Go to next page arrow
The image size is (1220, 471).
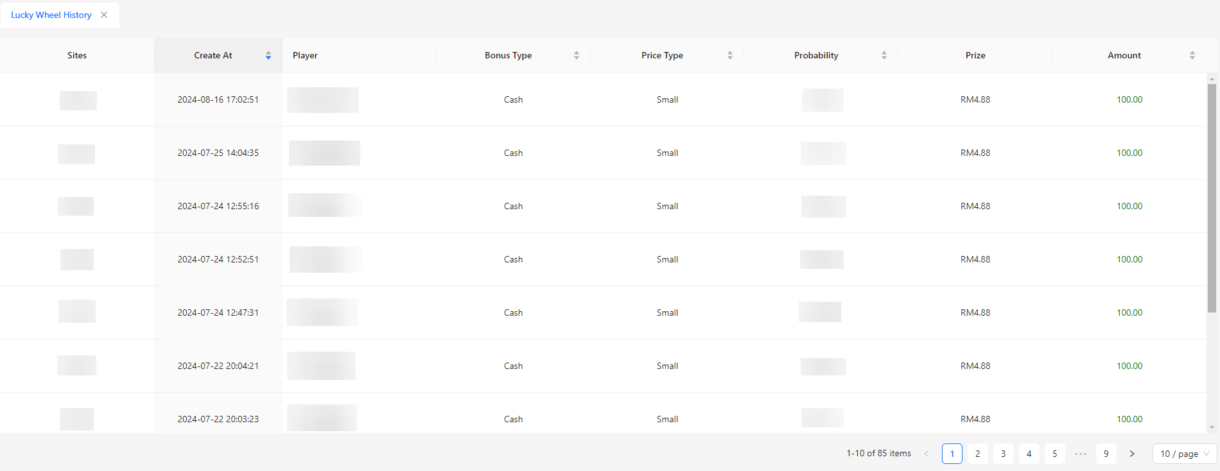point(1132,454)
